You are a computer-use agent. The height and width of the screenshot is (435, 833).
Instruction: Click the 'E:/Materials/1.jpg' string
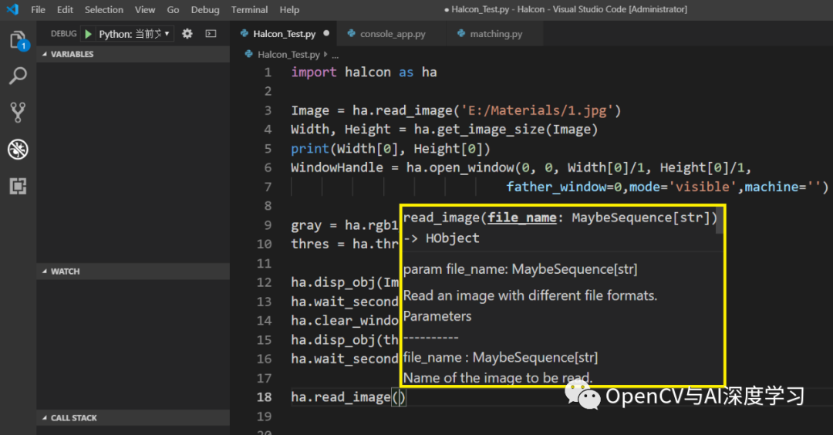click(x=537, y=110)
